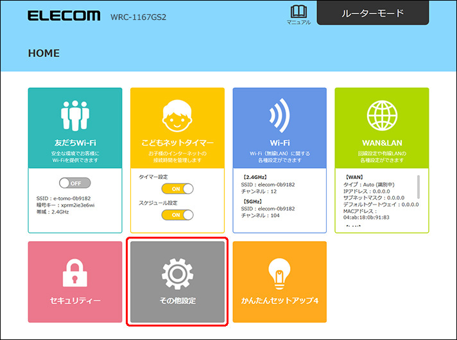457x340 pixels.
Task: Turn off the スケジュール設定 switch
Action: click(x=177, y=214)
